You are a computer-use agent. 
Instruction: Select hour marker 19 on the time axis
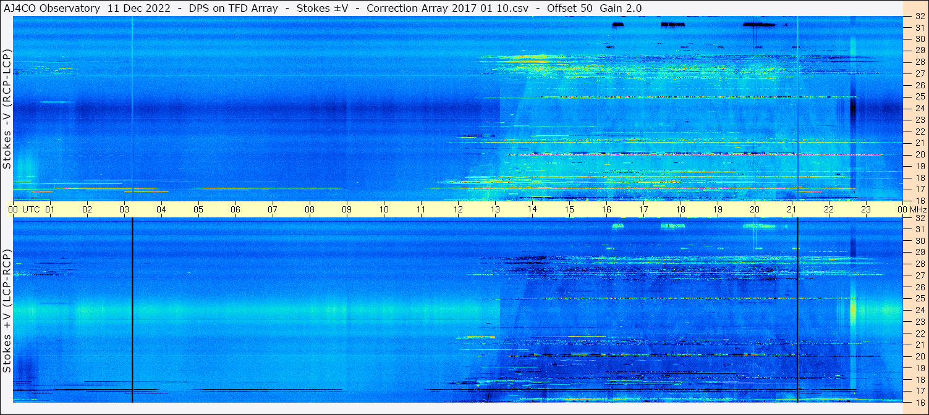[x=718, y=209]
